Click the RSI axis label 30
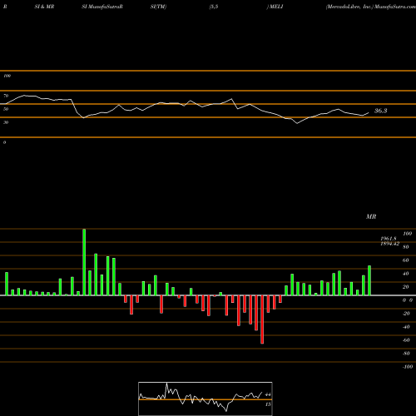This screenshot has height=416, width=416. (6, 122)
